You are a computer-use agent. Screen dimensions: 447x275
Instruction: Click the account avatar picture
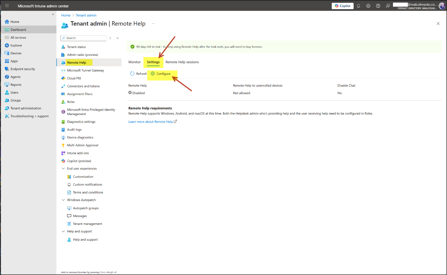pos(442,6)
